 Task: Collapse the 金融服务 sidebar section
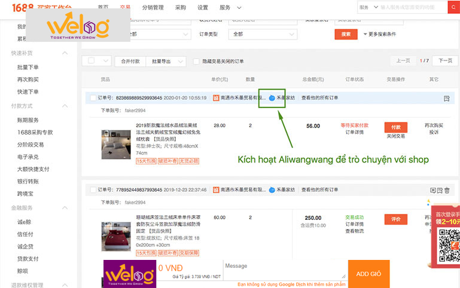click(65, 208)
